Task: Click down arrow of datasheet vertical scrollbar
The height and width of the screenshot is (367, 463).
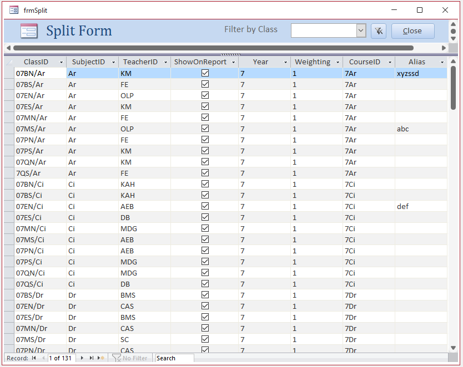Action: pos(453,348)
